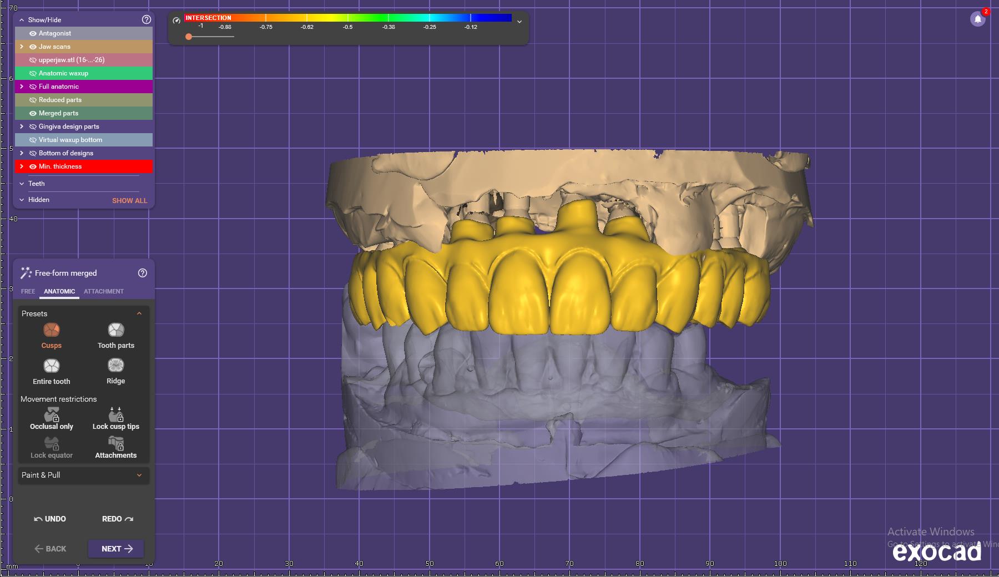The image size is (999, 577).
Task: Enable Occlusal only movement restriction
Action: click(52, 415)
